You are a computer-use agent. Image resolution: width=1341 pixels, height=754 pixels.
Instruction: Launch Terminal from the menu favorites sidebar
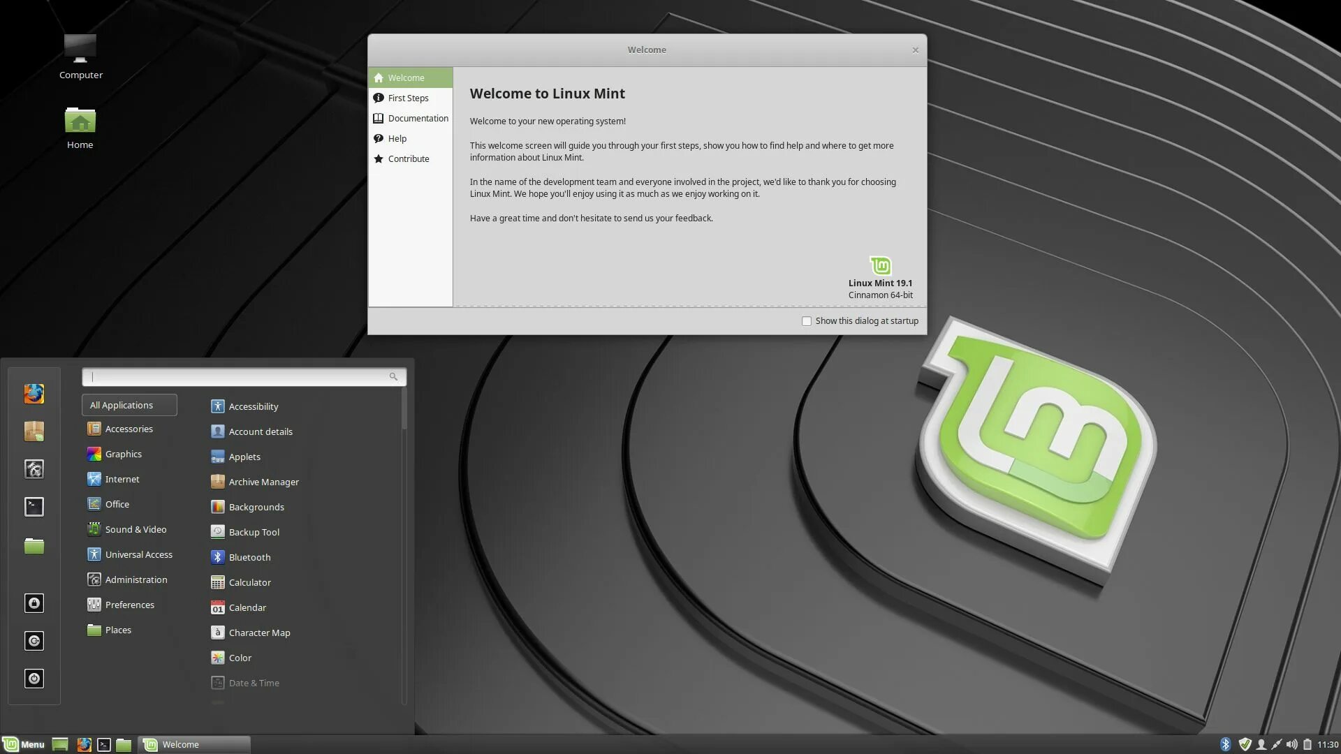(x=34, y=507)
